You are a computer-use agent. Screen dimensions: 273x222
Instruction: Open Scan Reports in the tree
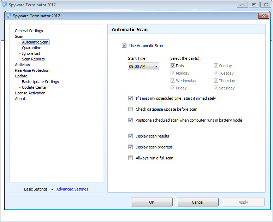[x=33, y=59]
